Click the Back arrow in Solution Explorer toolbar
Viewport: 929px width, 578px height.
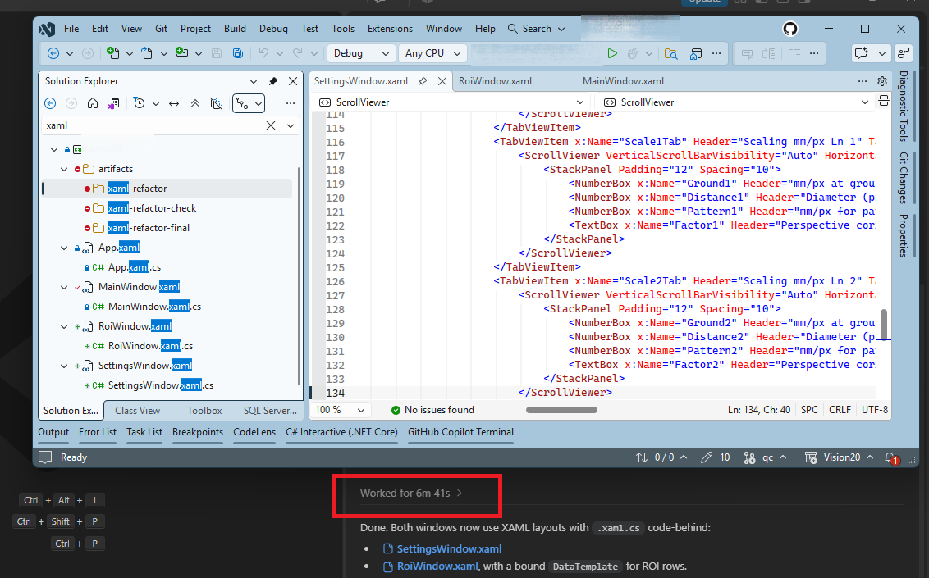(x=50, y=103)
